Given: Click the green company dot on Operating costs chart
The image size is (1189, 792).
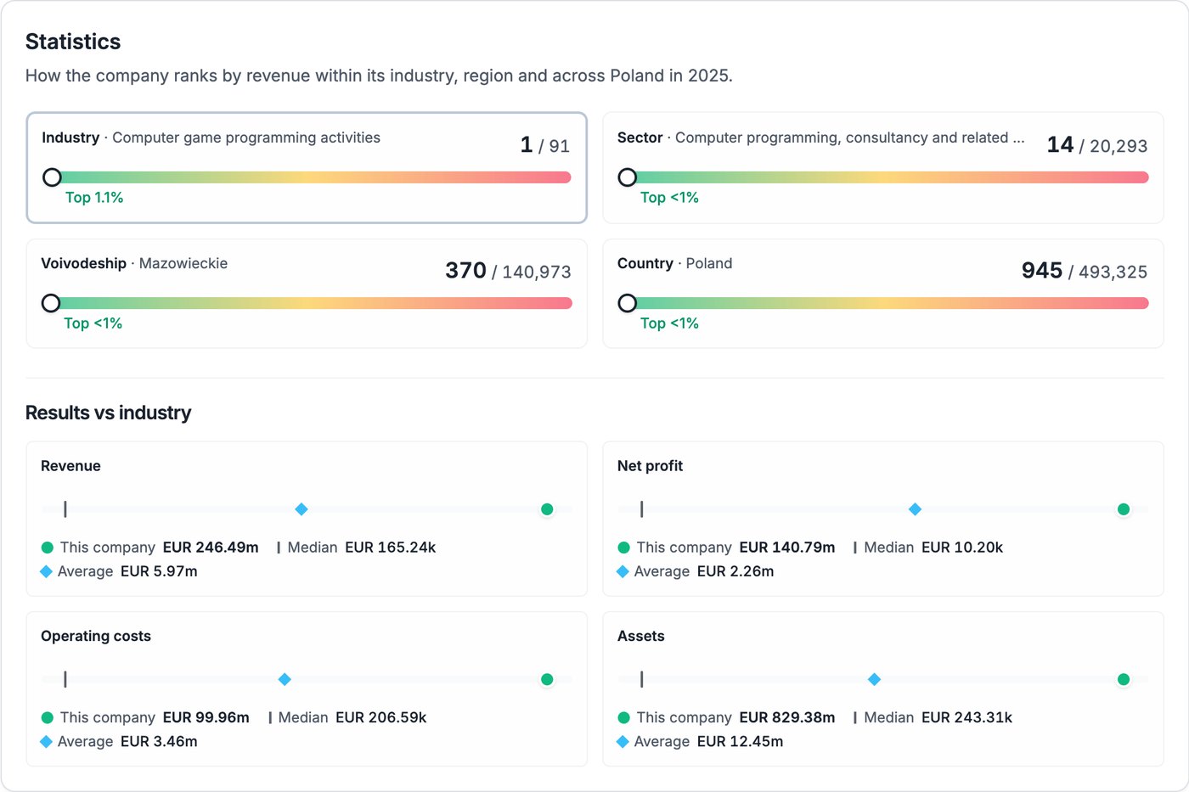Looking at the screenshot, I should [547, 679].
